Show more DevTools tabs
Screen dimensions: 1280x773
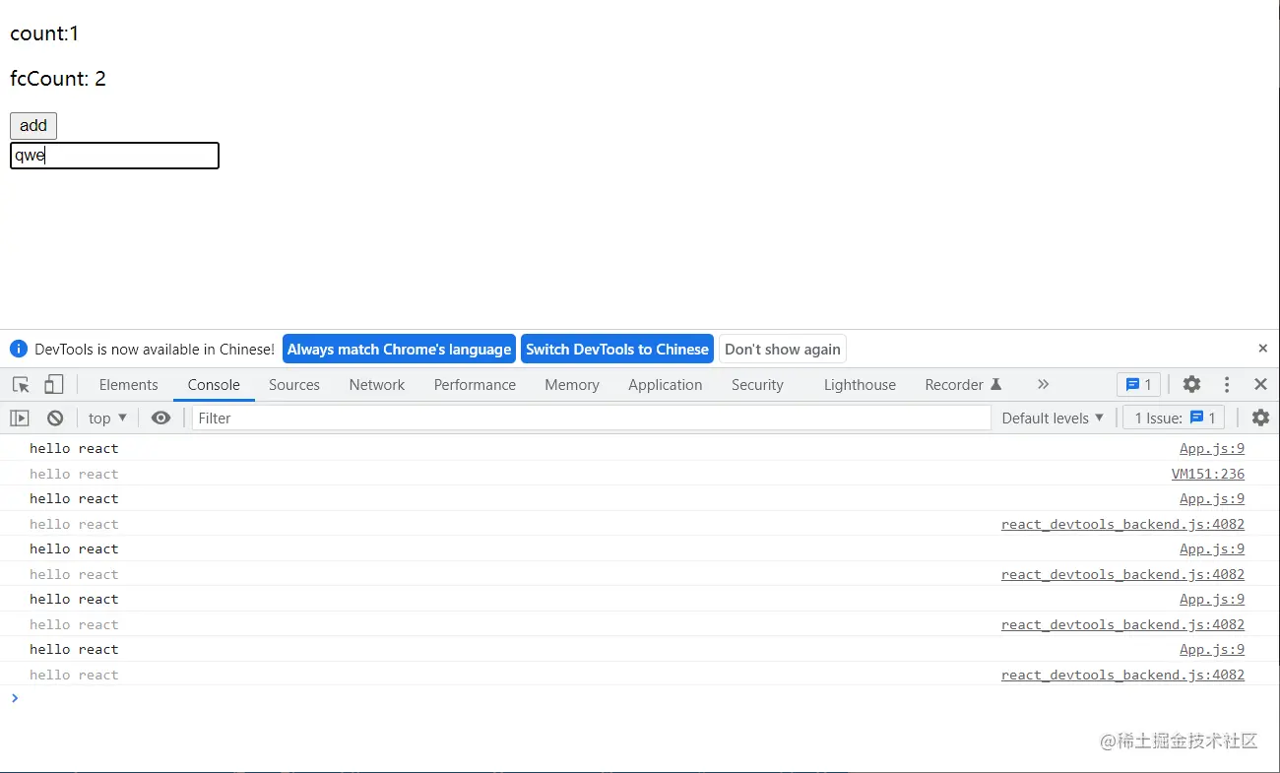coord(1044,385)
